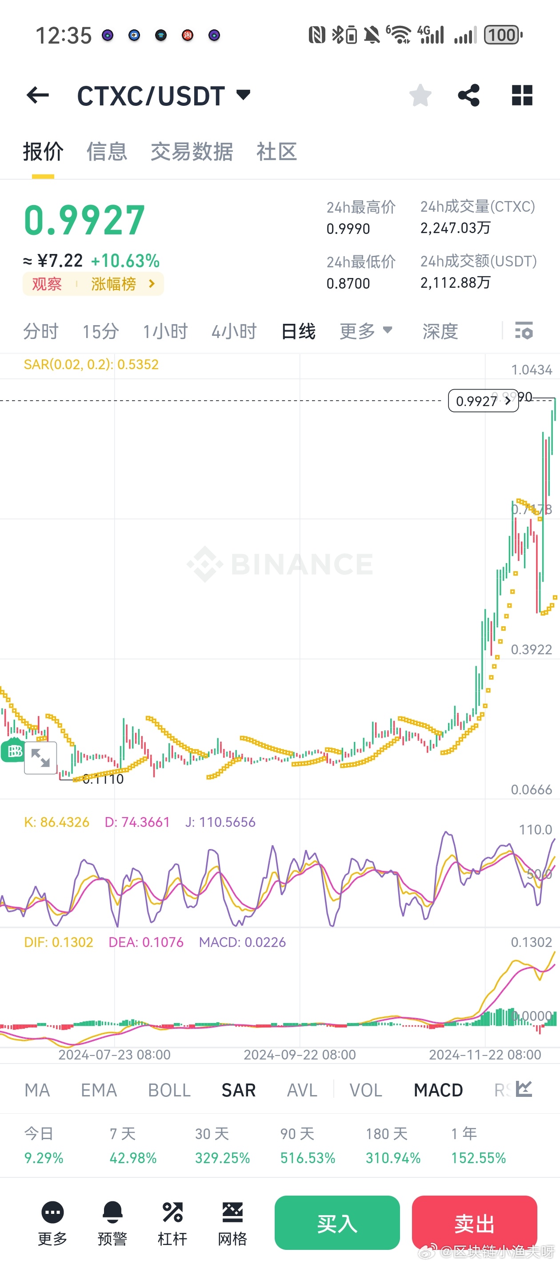
Task: Expand chart to fullscreen
Action: point(41,758)
